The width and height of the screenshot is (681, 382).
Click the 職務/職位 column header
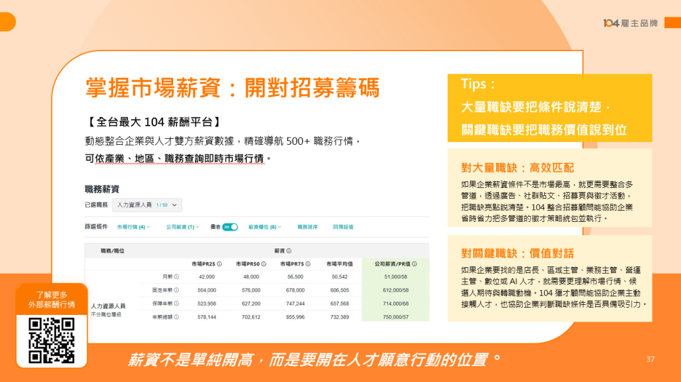click(x=112, y=251)
